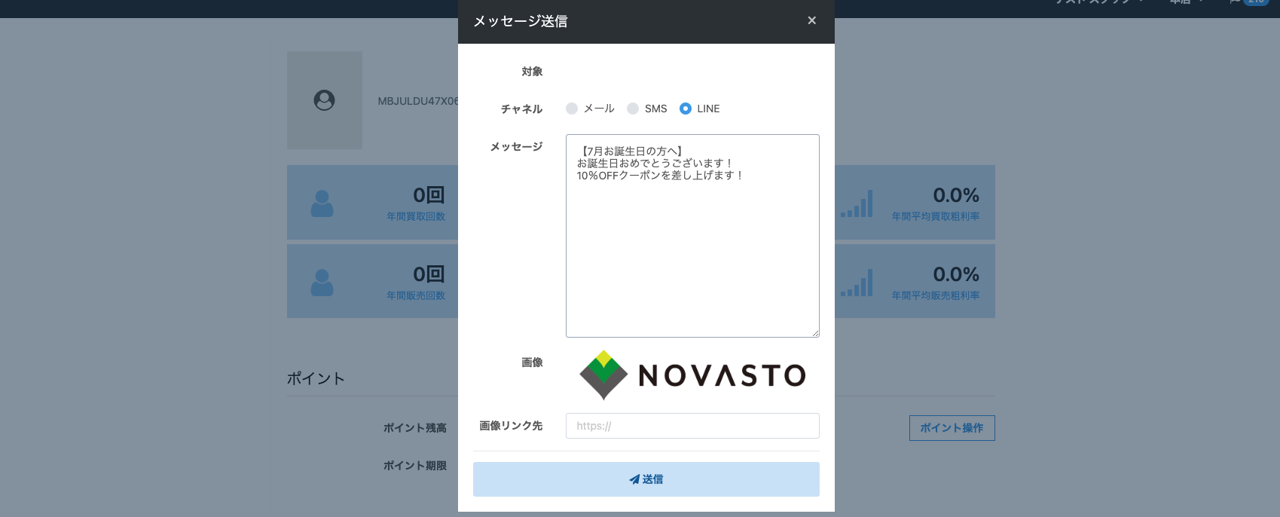Click the 年間販売回数 label

[416, 295]
